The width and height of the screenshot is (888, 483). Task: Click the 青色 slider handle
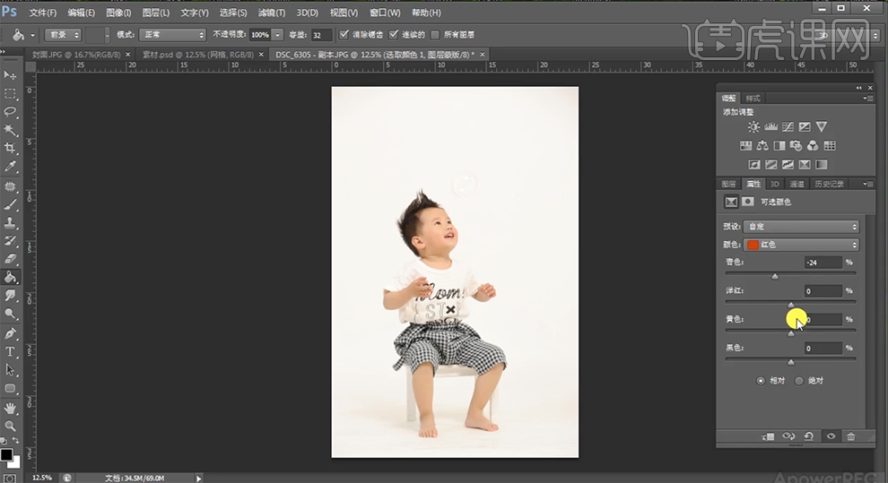click(x=775, y=277)
